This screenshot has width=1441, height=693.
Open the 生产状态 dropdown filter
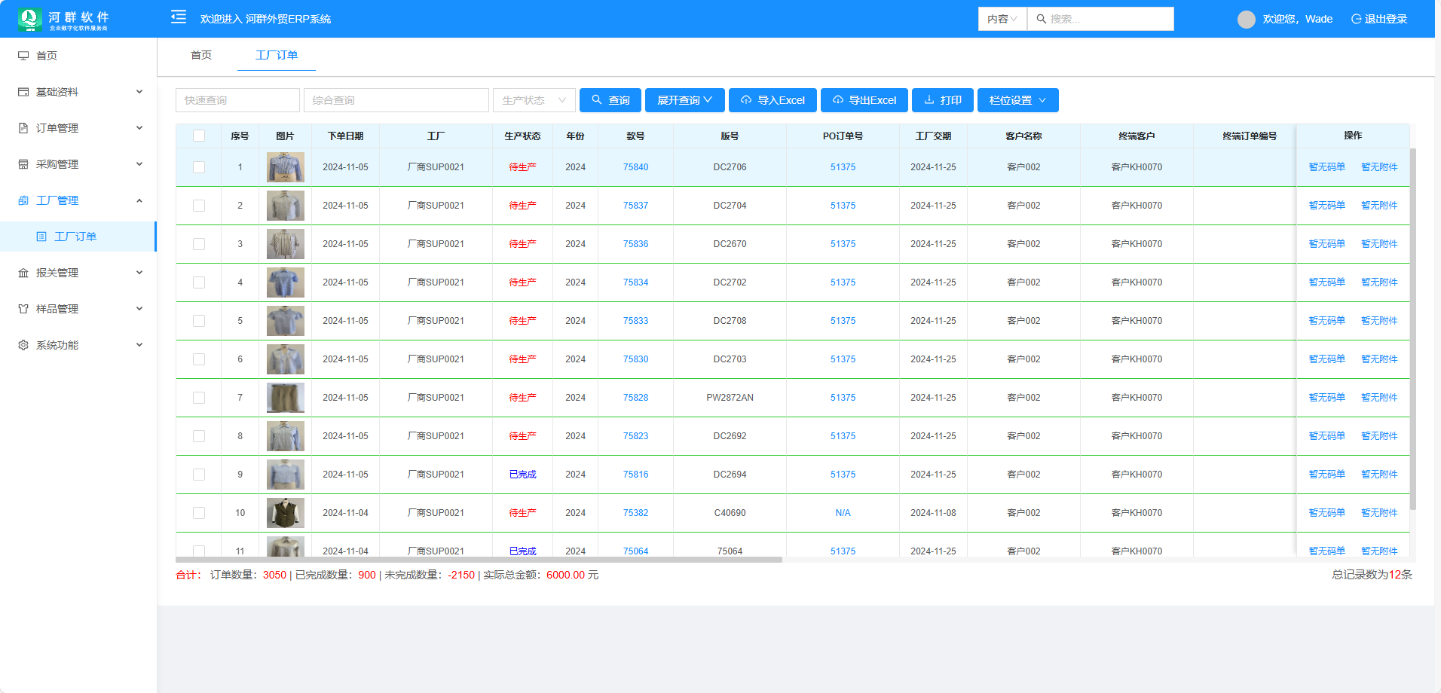tap(534, 100)
